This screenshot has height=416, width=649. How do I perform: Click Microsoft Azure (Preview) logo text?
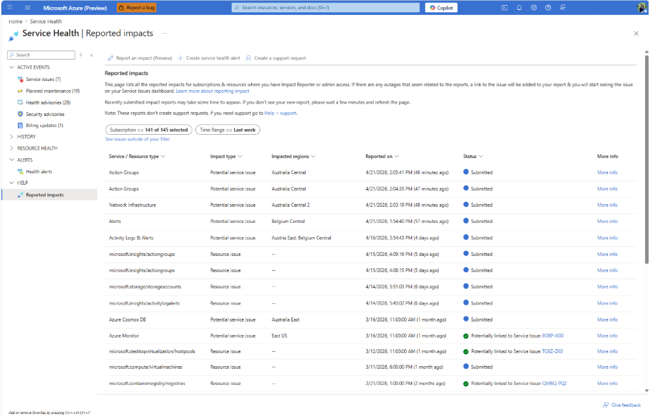(75, 8)
